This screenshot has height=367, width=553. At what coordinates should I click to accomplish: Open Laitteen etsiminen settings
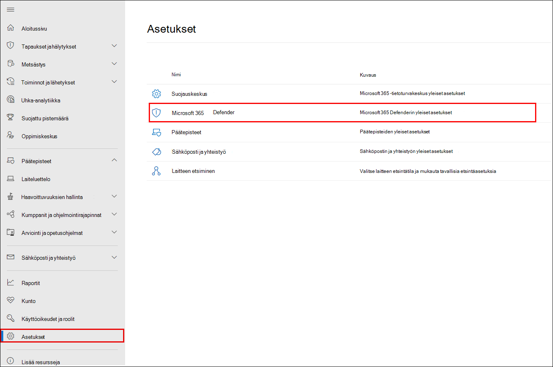193,171
